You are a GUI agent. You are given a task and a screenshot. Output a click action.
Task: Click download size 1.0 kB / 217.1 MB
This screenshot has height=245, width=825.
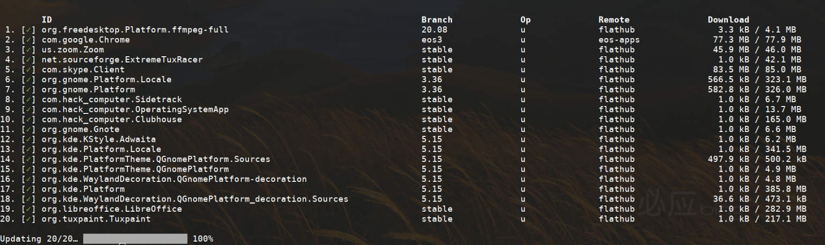click(x=762, y=219)
